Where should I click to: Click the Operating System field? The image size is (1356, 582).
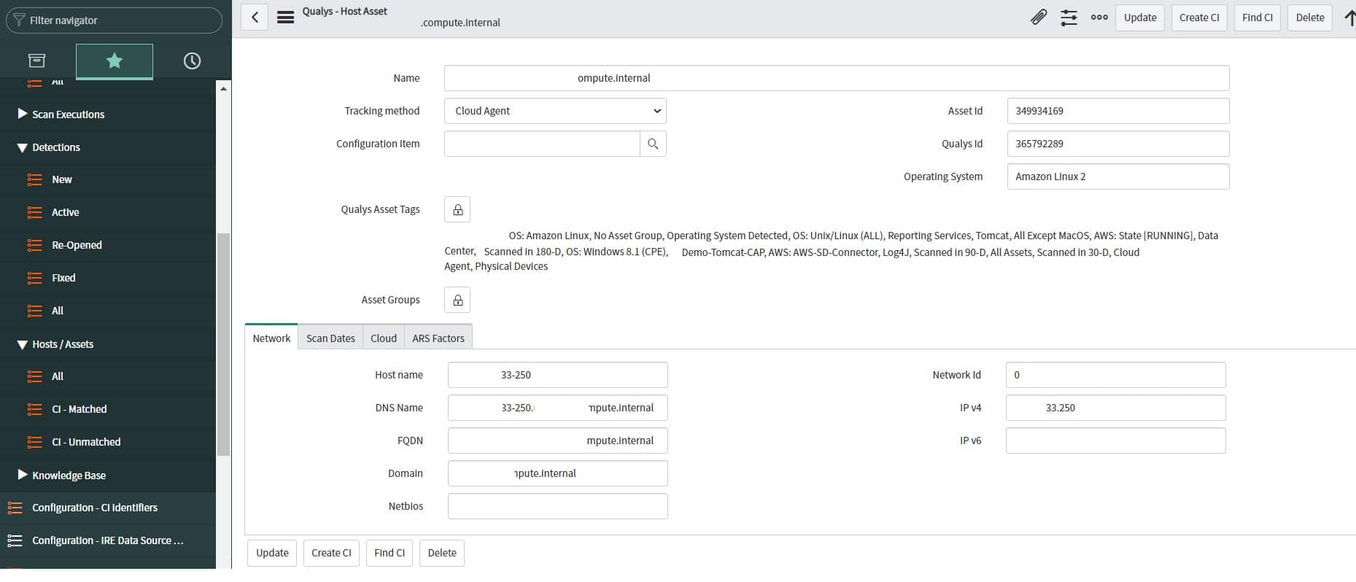(1118, 176)
